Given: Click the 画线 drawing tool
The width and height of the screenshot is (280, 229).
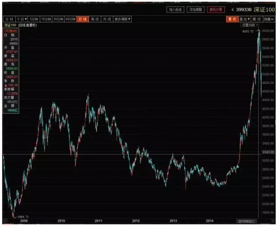Looking at the screenshot, I should click(x=257, y=19).
